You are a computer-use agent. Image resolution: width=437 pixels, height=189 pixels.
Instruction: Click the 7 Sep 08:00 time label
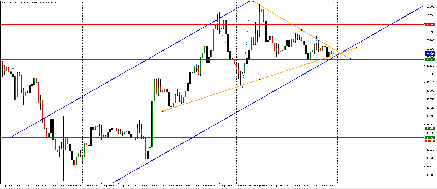(x=108, y=185)
